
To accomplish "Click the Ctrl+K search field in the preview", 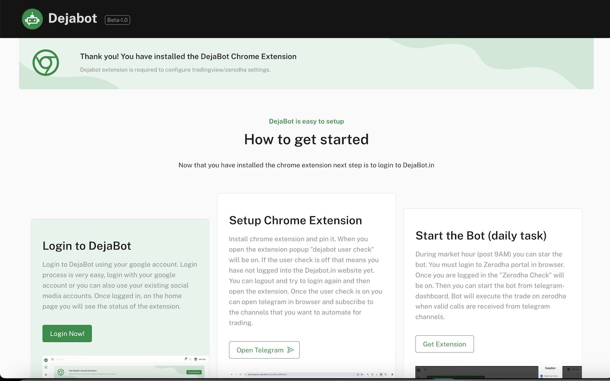I will tap(69, 359).
